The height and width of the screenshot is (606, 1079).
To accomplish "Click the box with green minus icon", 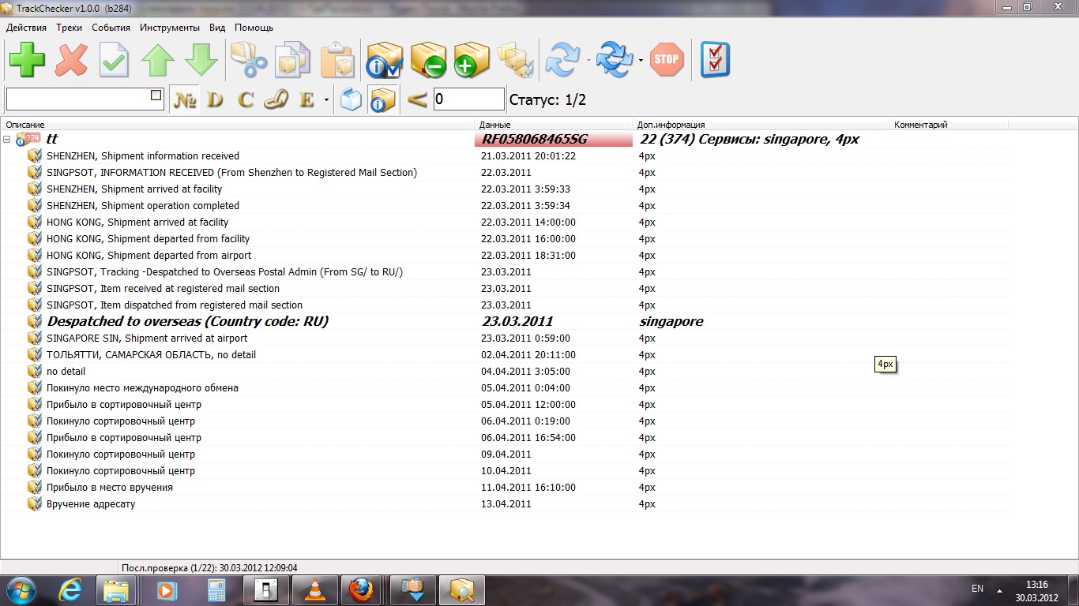I will tap(428, 60).
